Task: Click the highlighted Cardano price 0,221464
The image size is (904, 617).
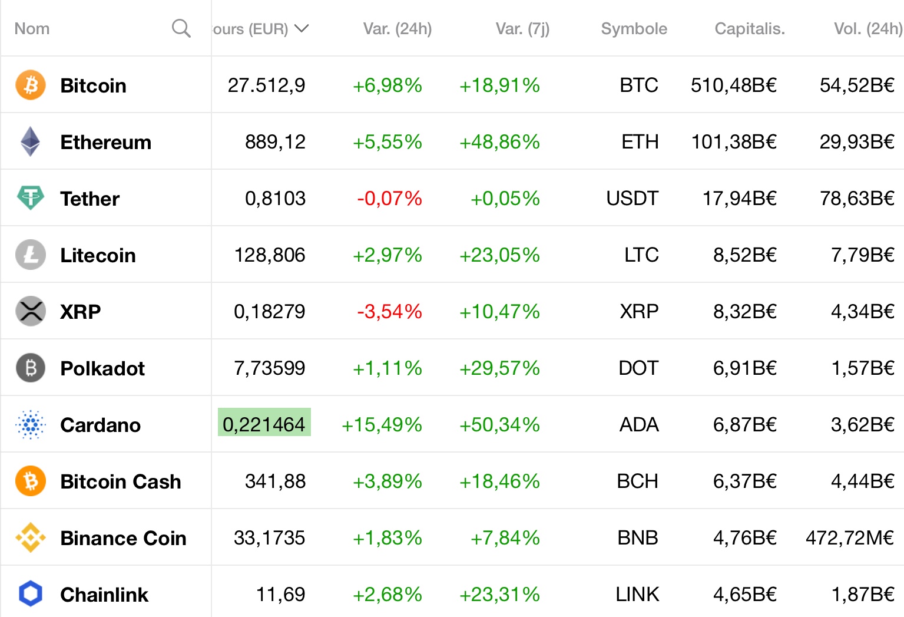Action: click(264, 424)
